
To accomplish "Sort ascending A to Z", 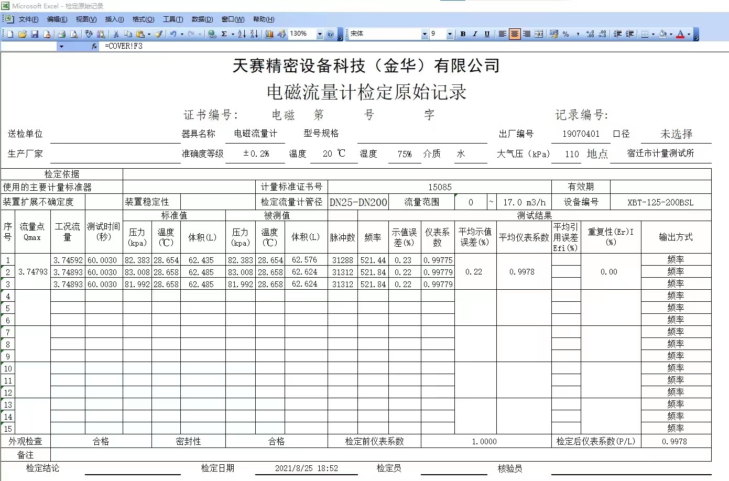I will (x=242, y=34).
